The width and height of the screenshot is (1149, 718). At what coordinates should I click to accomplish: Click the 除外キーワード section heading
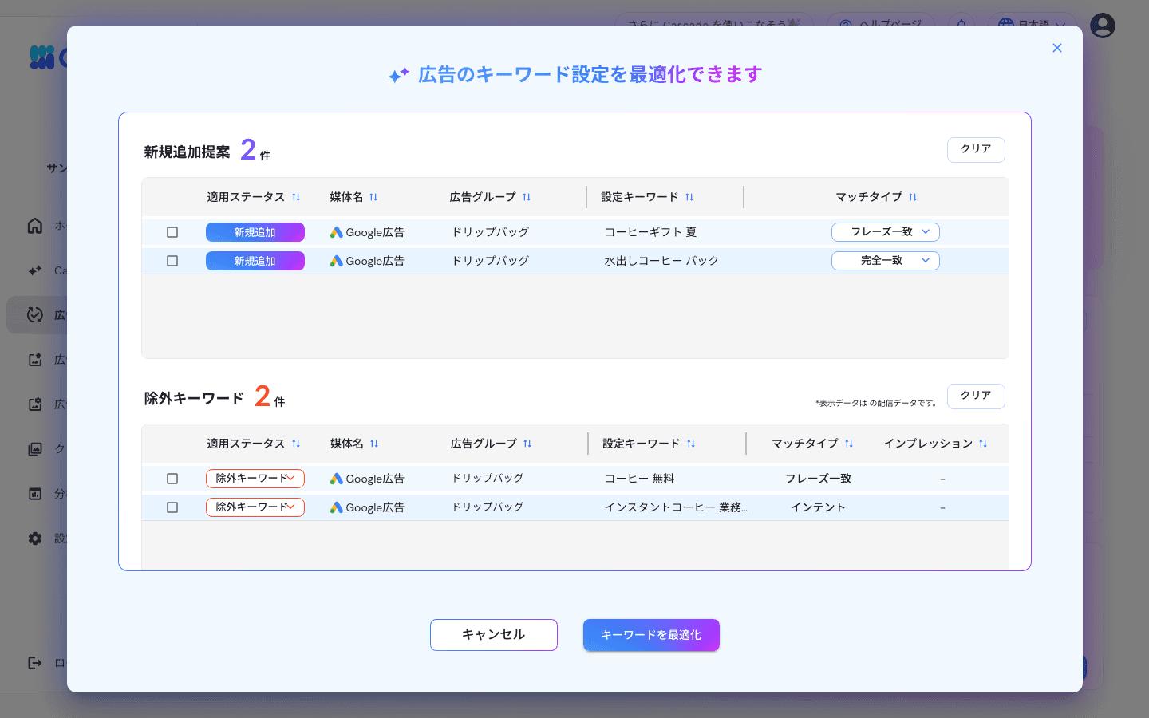(194, 398)
